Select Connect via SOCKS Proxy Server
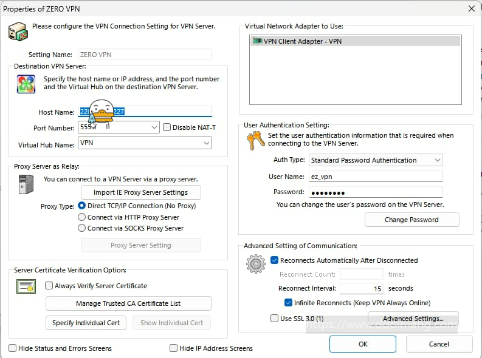Image resolution: width=482 pixels, height=358 pixels. point(81,228)
